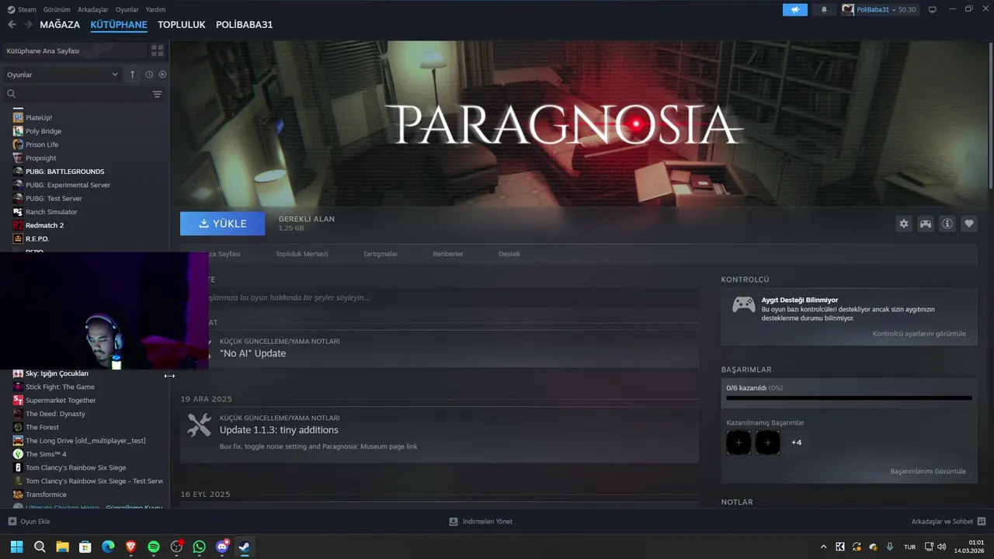
Task: Click Oyun Ekle to add a game
Action: point(29,522)
